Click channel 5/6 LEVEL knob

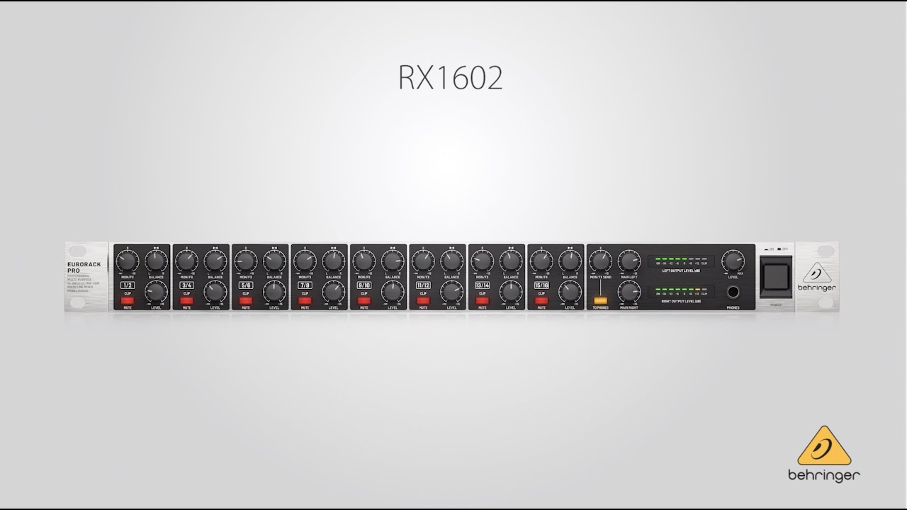(x=274, y=292)
